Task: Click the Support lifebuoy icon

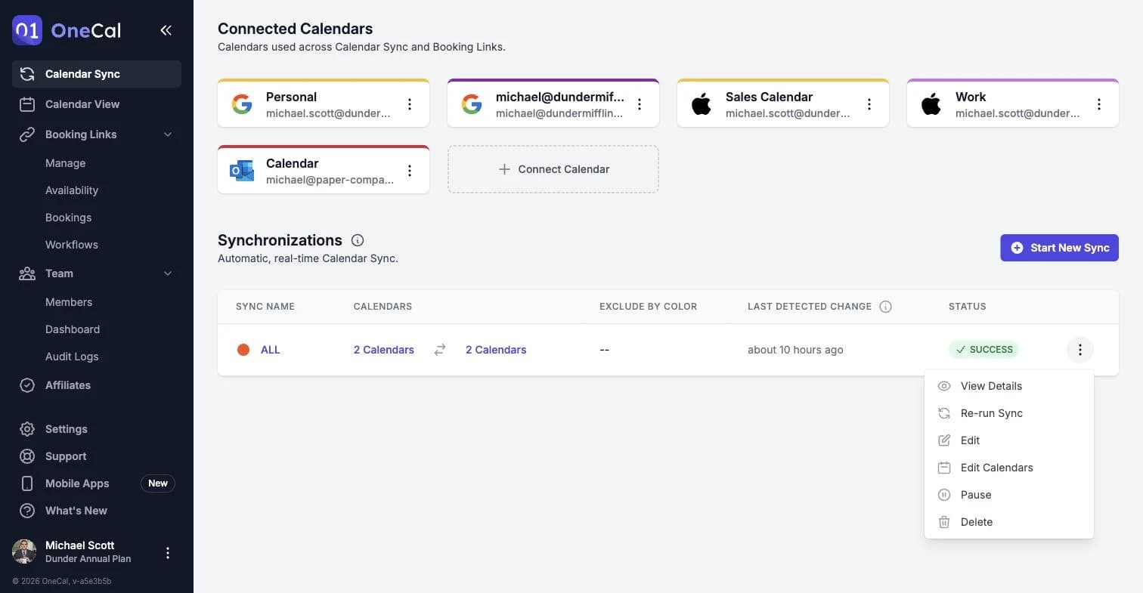Action: point(27,456)
